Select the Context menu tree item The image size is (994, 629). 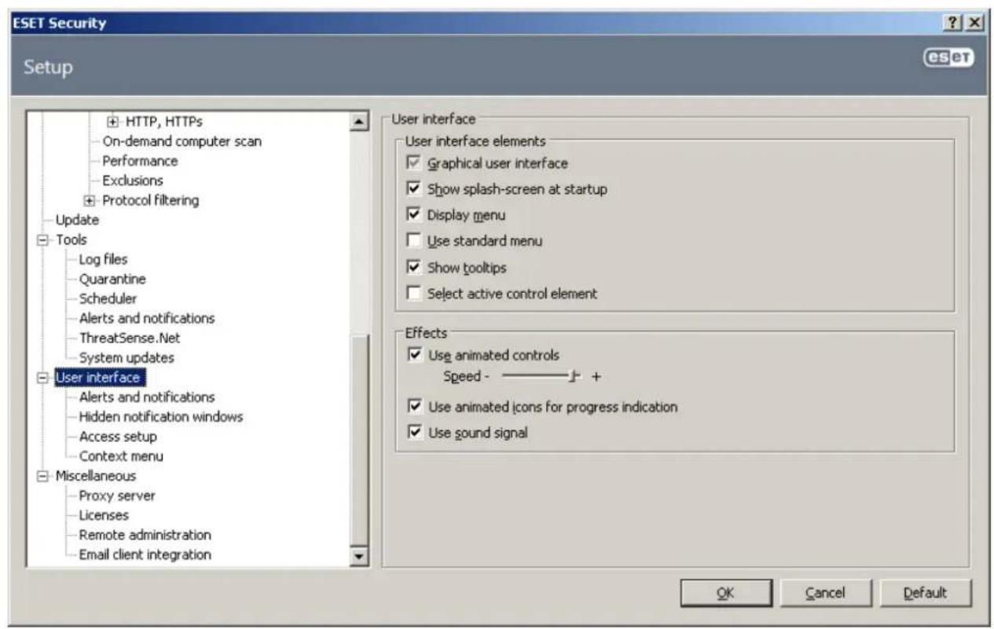coord(121,456)
